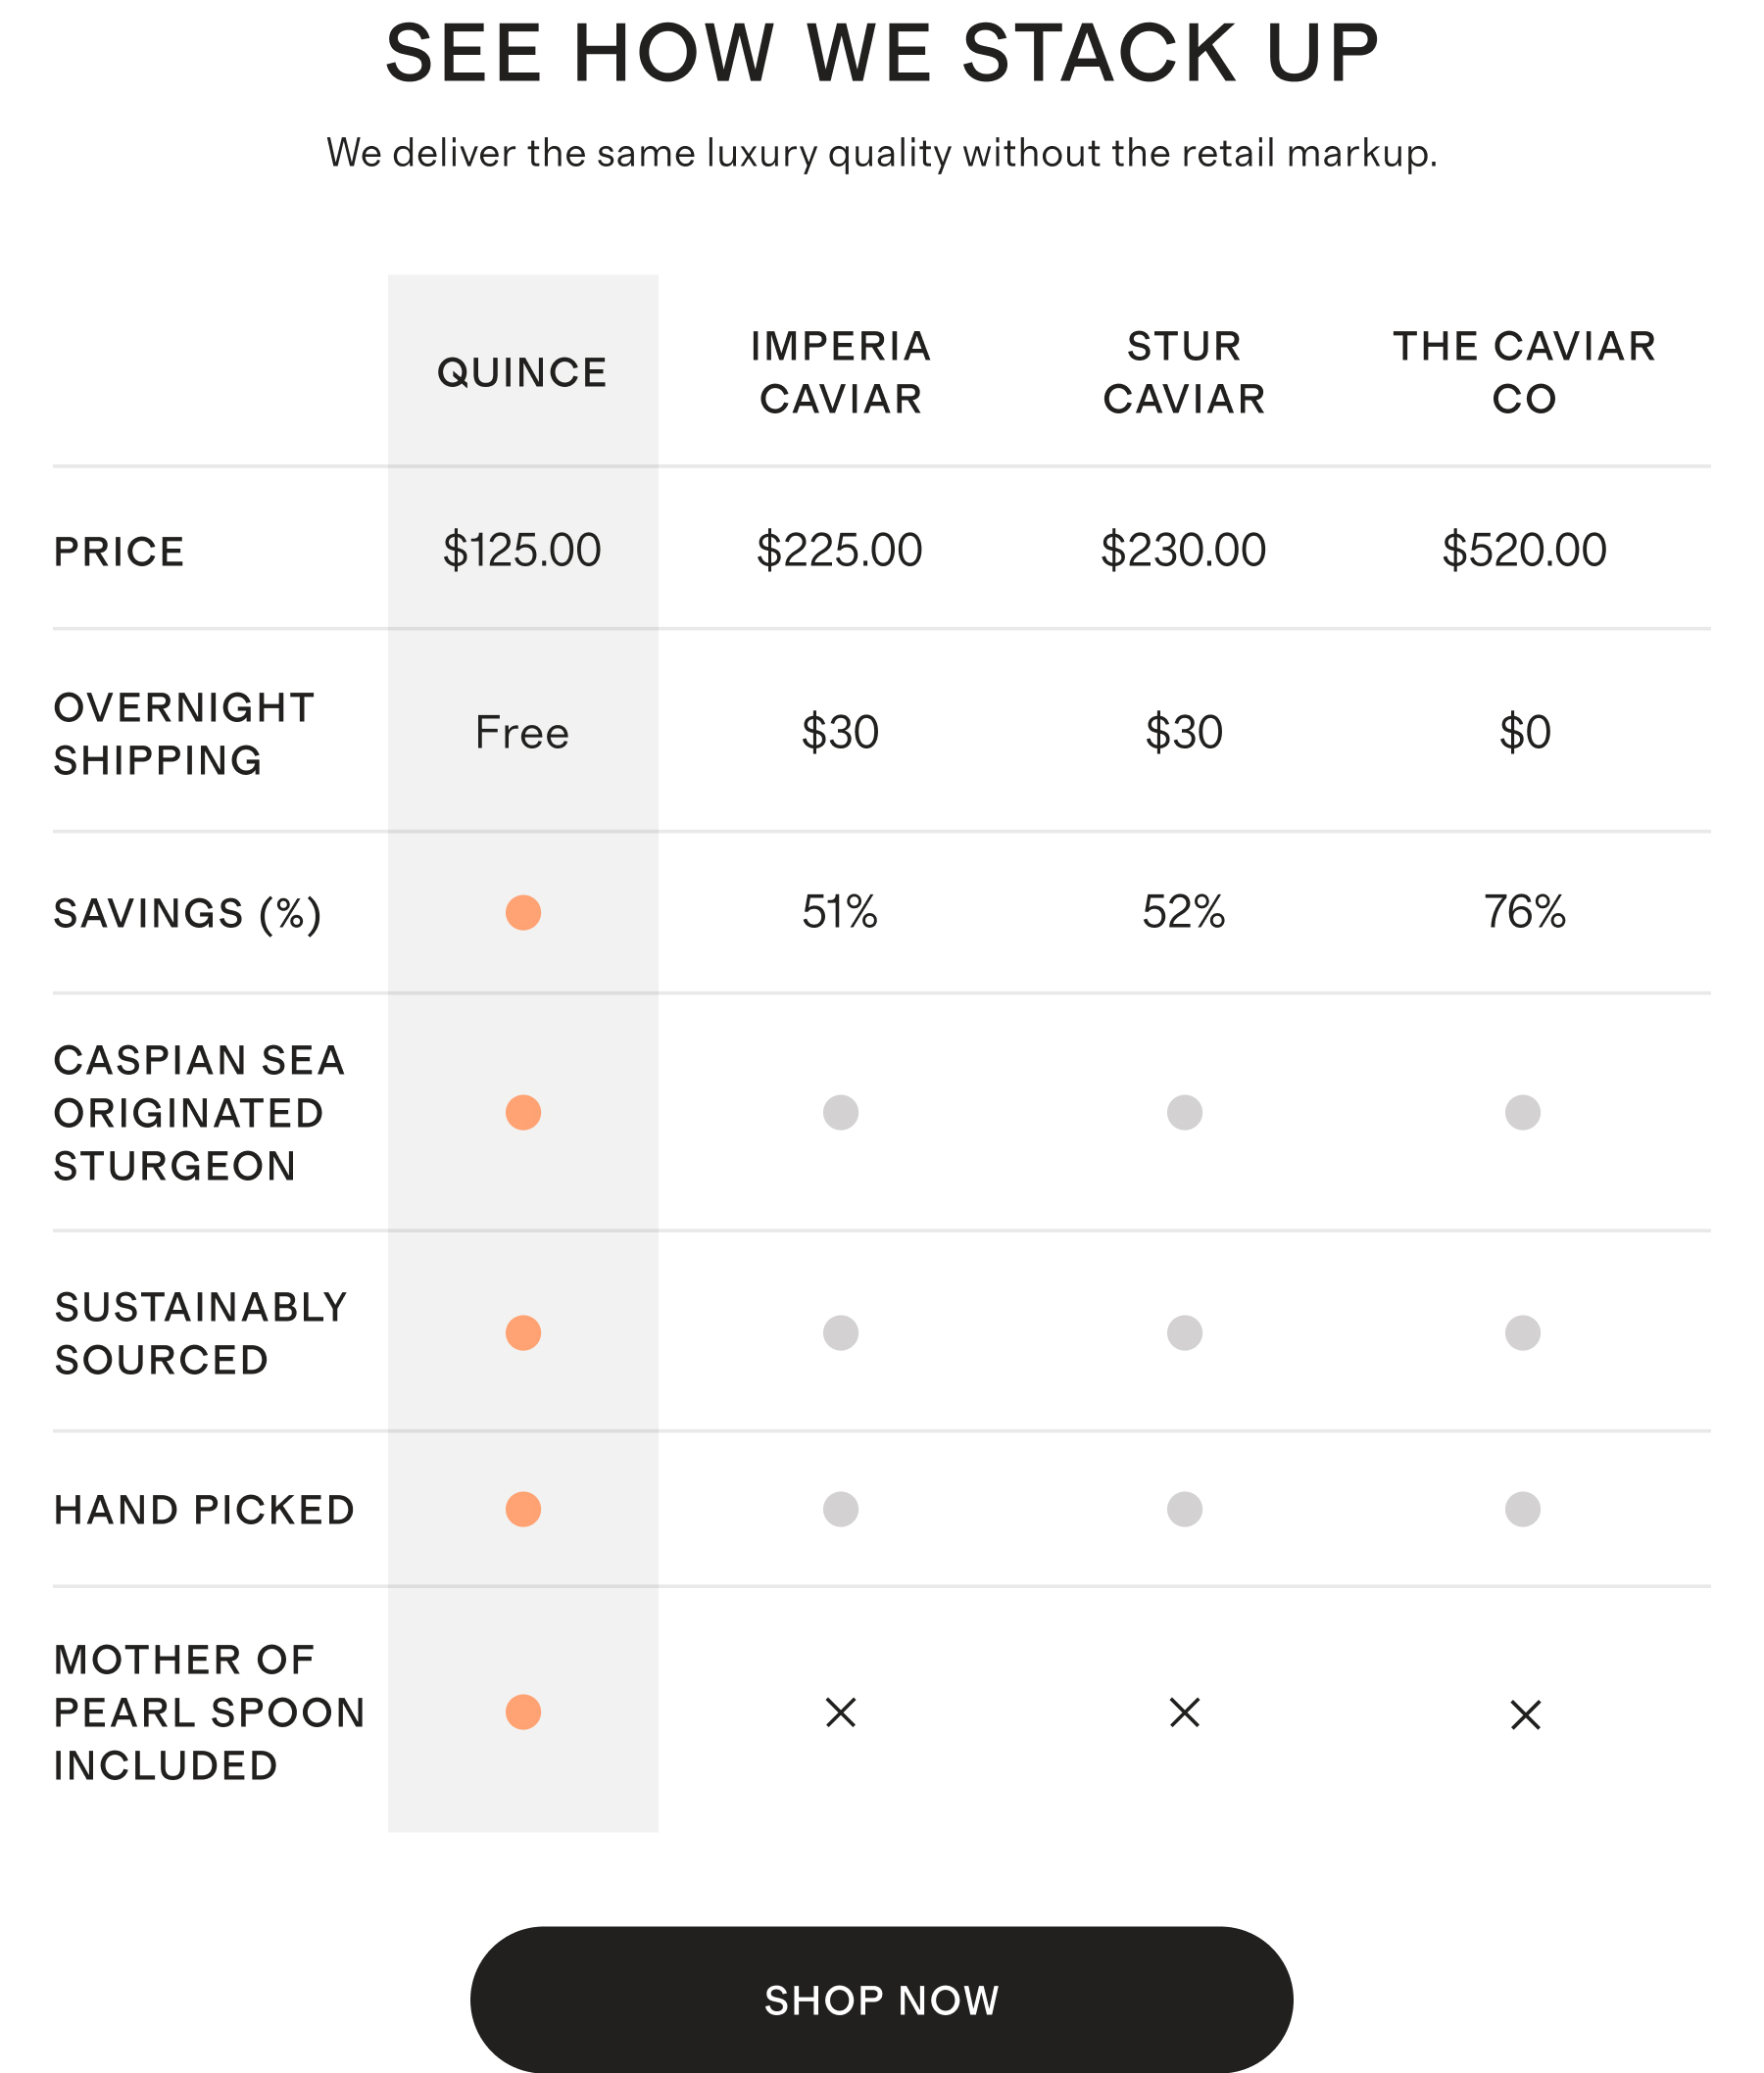Click Quince's orange dot for Sustainably Sourced

tap(523, 1332)
